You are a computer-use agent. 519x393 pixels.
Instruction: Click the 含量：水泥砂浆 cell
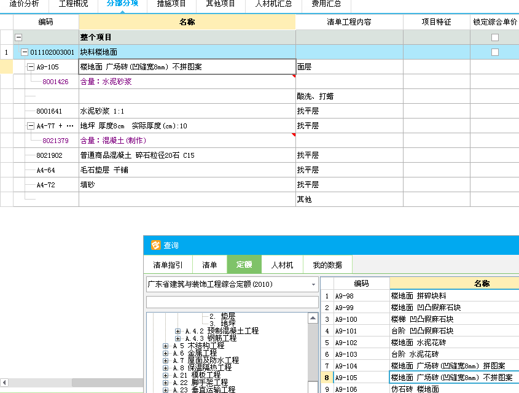187,82
